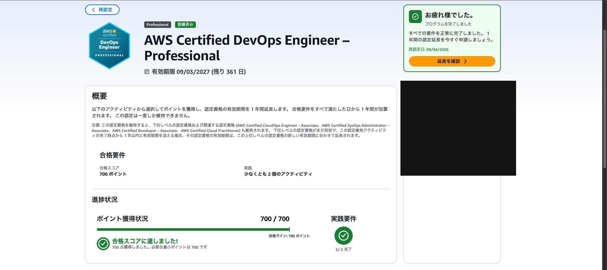This screenshot has width=607, height=270.
Task: Click the 実践要件 green completed check icon
Action: 344,236
